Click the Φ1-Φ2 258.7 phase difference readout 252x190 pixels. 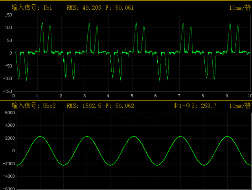coord(194,106)
